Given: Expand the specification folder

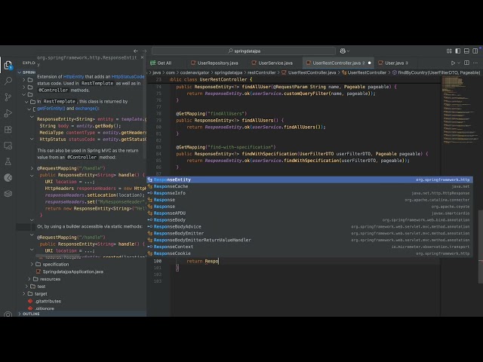Looking at the screenshot, I should click(x=55, y=265).
